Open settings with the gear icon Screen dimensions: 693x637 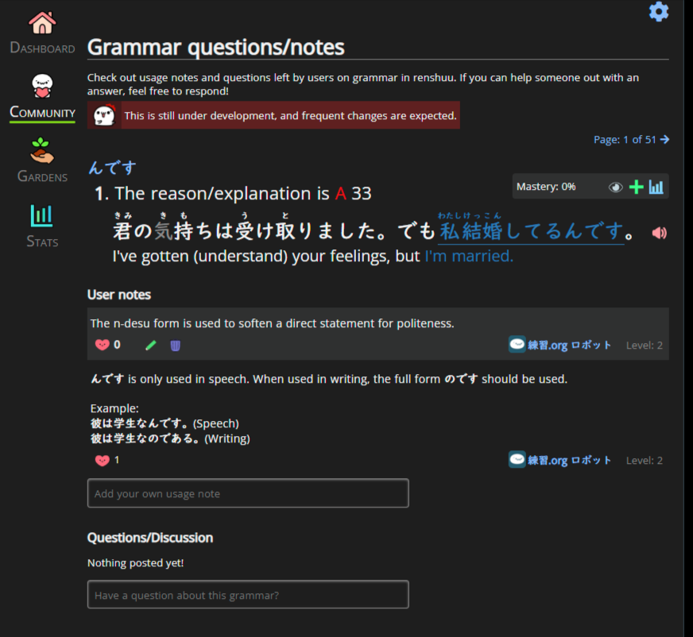click(659, 12)
